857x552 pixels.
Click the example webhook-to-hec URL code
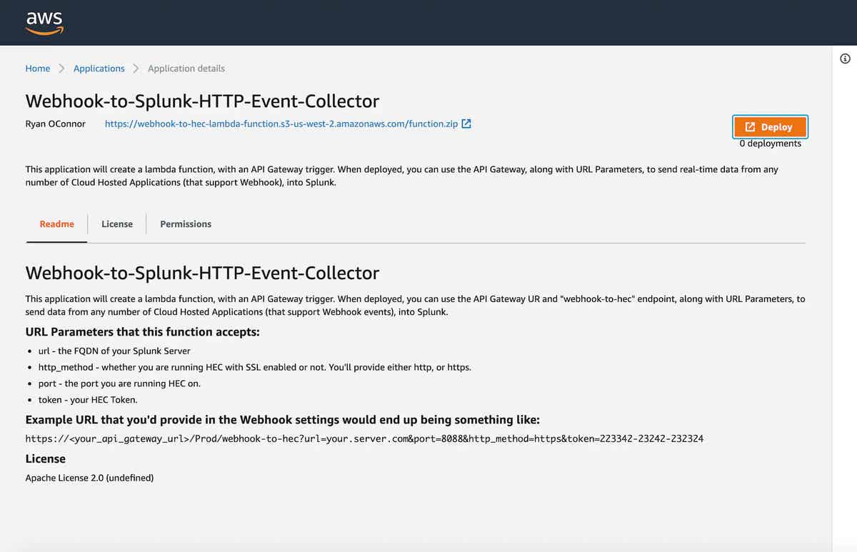coord(364,438)
